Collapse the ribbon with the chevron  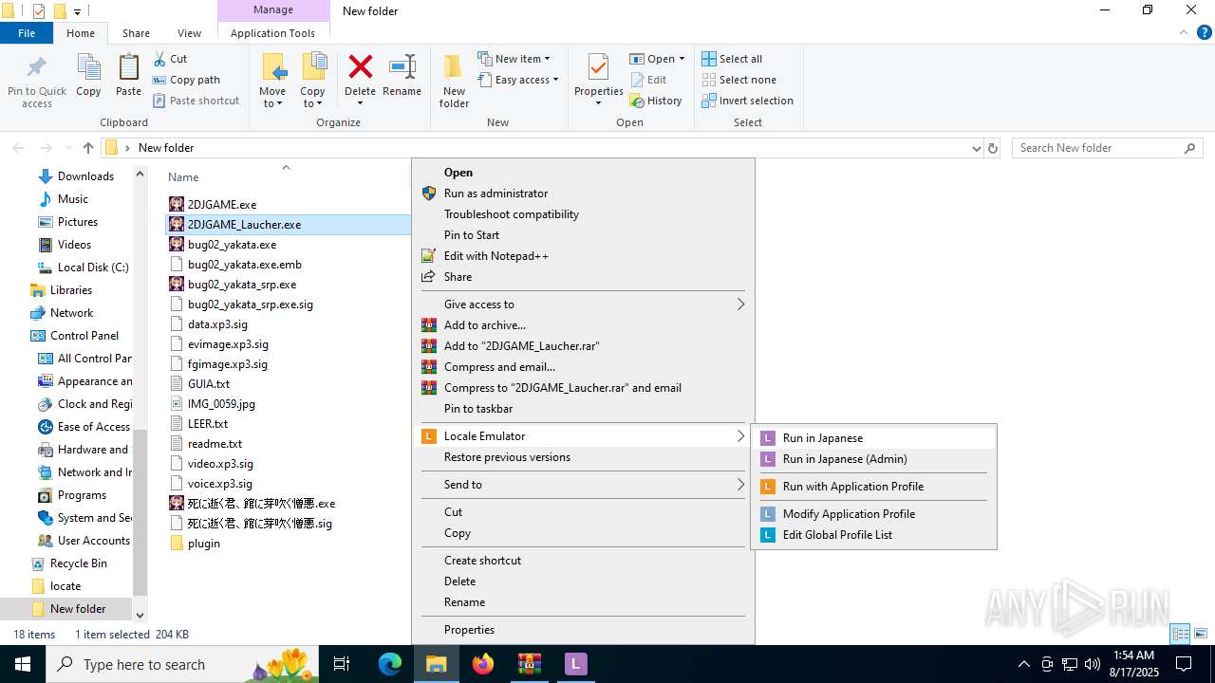[1184, 33]
